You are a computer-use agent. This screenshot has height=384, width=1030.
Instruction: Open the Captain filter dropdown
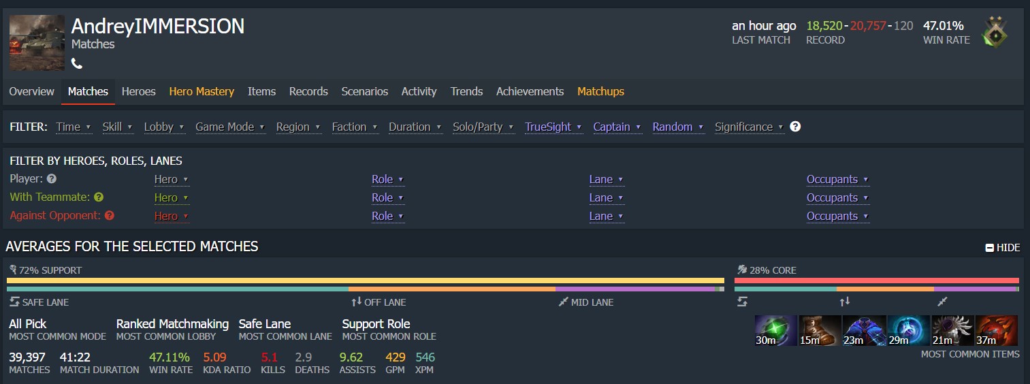617,127
